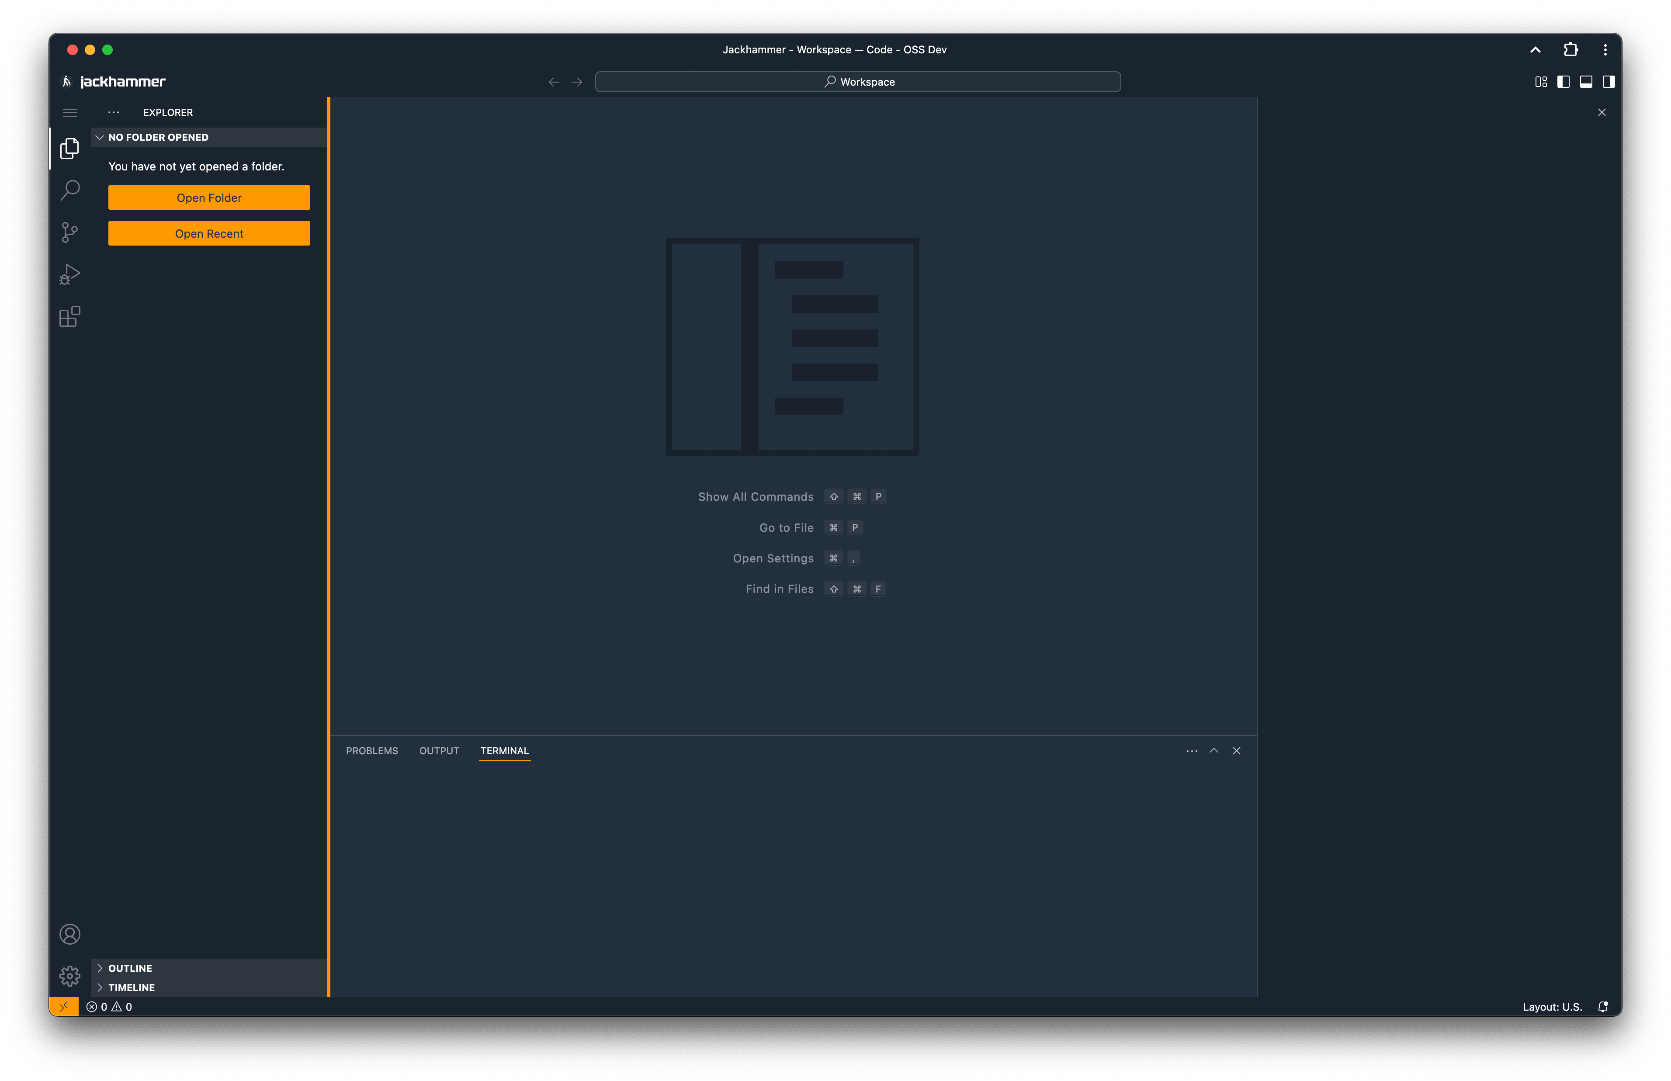This screenshot has height=1081, width=1671.
Task: Select the TERMINAL tab
Action: [x=505, y=751]
